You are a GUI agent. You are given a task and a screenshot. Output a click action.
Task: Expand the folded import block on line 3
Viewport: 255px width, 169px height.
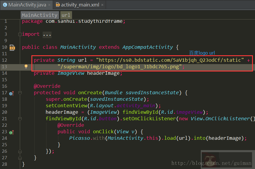pyautogui.click(x=20, y=34)
